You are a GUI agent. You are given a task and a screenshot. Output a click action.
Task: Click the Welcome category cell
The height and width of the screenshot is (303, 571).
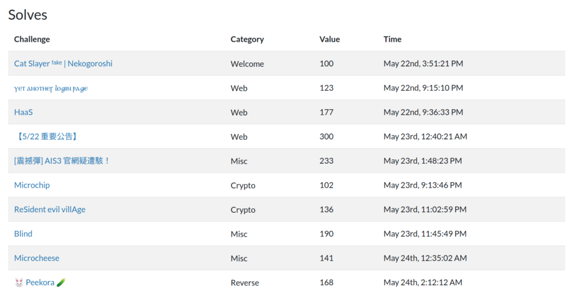[247, 64]
